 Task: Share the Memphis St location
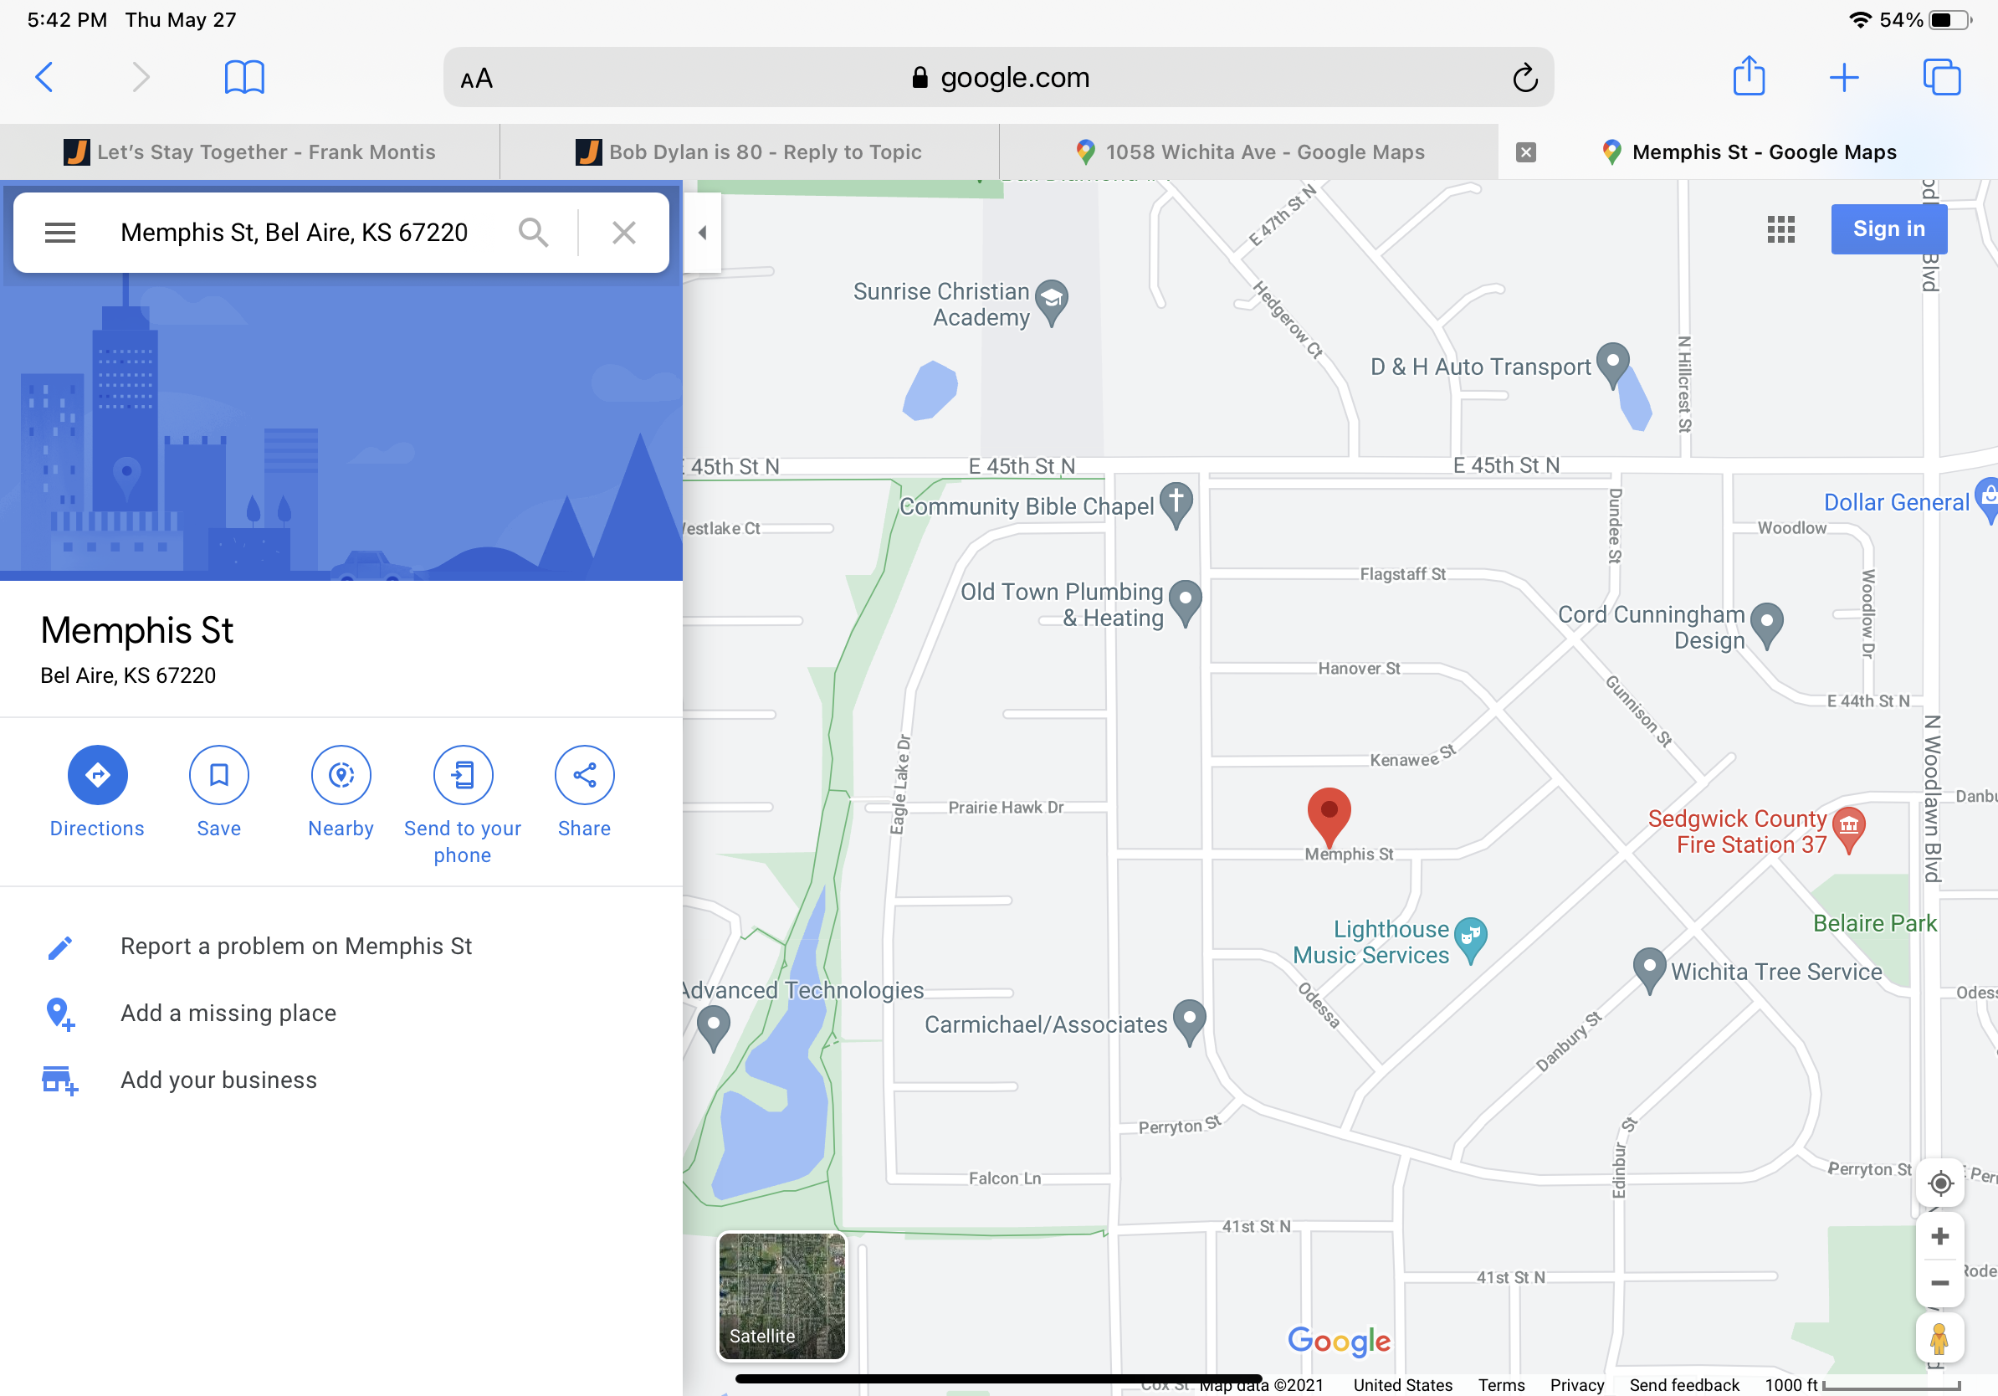pos(585,792)
